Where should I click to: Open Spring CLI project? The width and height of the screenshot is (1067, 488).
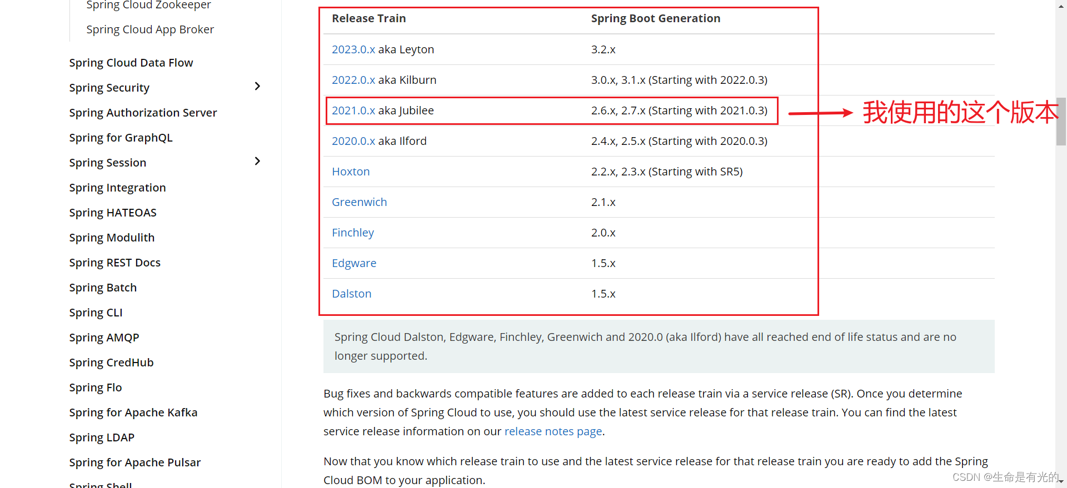pyautogui.click(x=96, y=313)
